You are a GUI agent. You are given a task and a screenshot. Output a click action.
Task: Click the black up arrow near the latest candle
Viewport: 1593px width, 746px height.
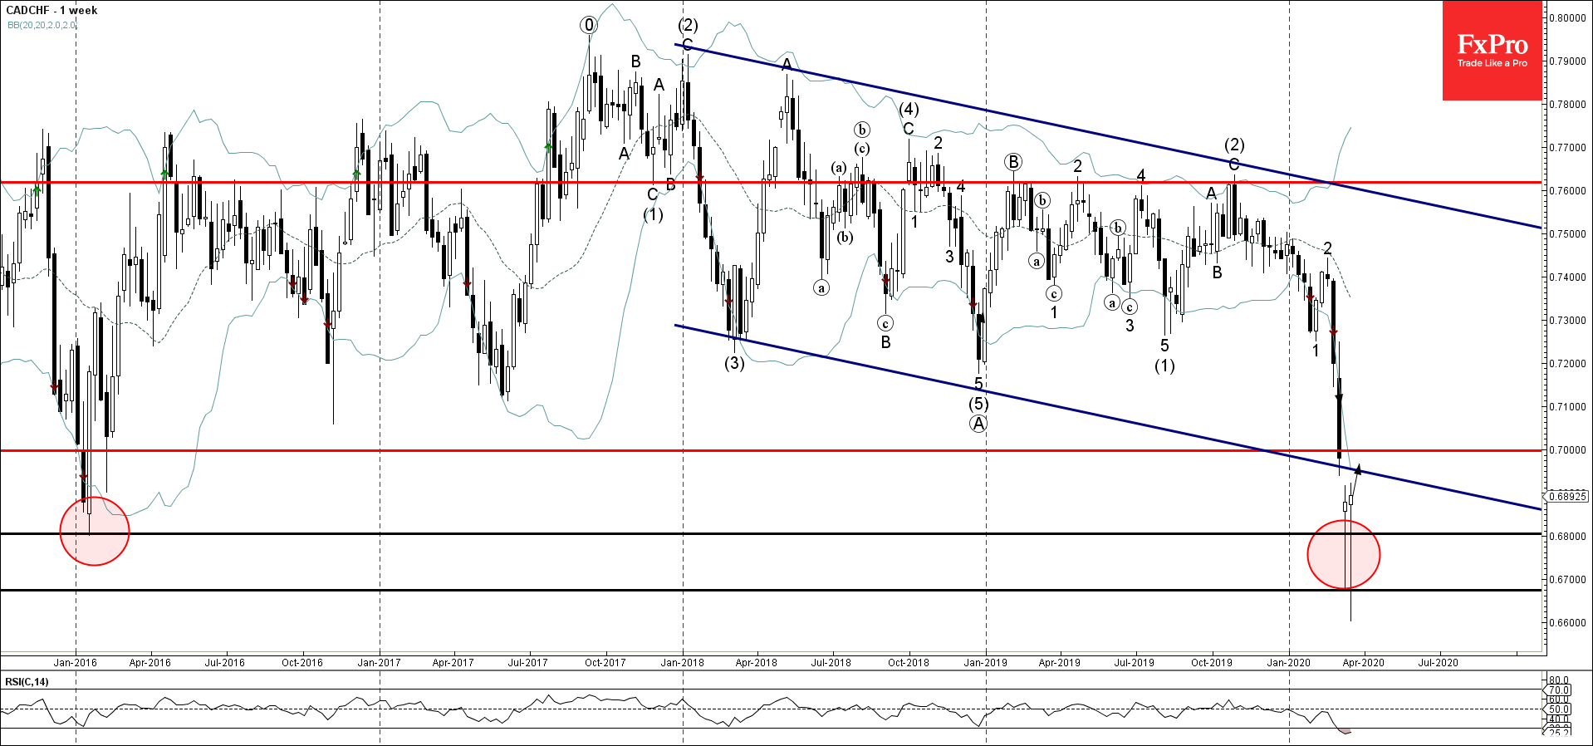1357,470
